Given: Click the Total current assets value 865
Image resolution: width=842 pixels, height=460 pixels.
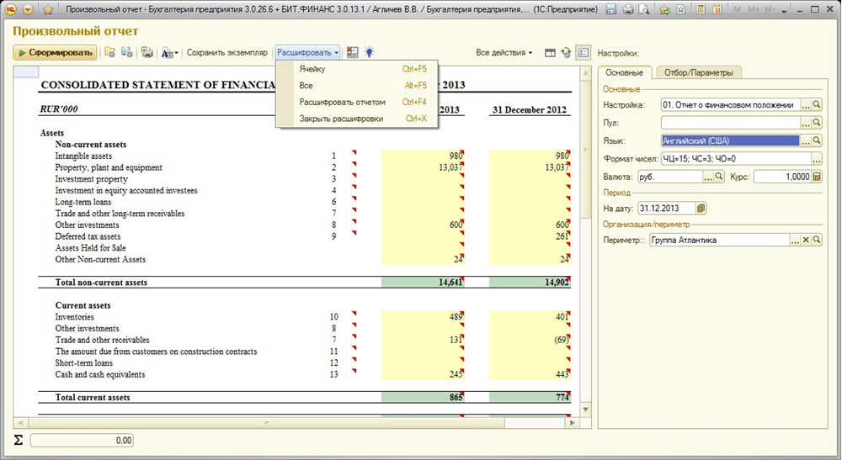Looking at the screenshot, I should (x=423, y=398).
